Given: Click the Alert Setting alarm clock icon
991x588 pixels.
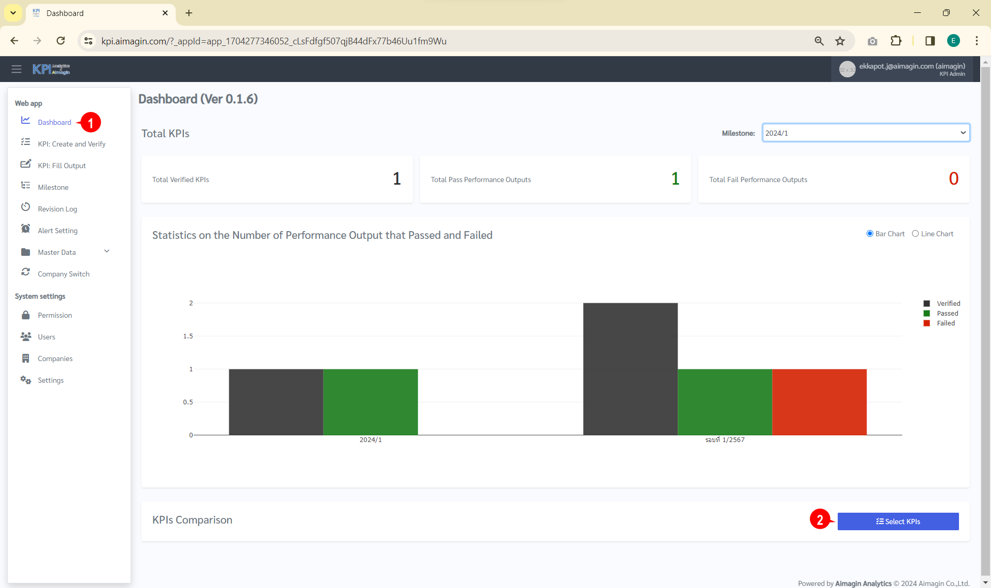Looking at the screenshot, I should tap(25, 228).
